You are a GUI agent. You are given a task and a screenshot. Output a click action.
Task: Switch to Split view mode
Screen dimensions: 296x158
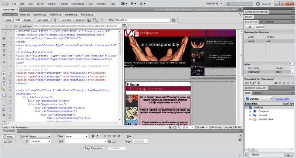pyautogui.click(x=18, y=20)
